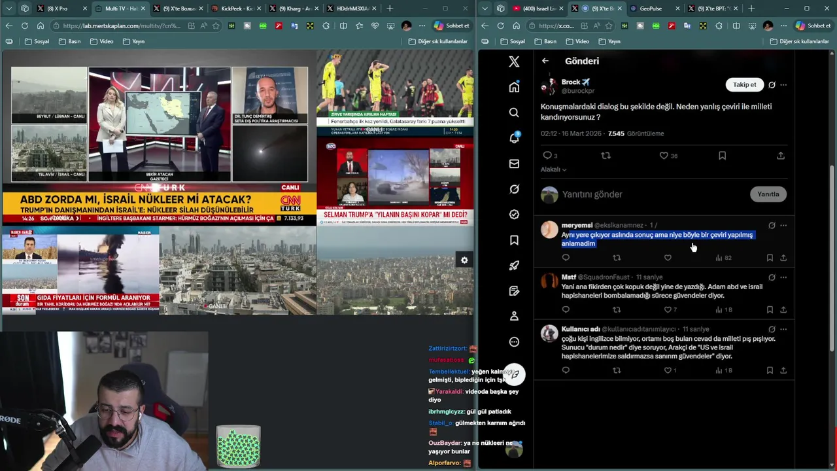Open Explore search icon in X sidebar
Screen dimensions: 837x471
click(514, 113)
